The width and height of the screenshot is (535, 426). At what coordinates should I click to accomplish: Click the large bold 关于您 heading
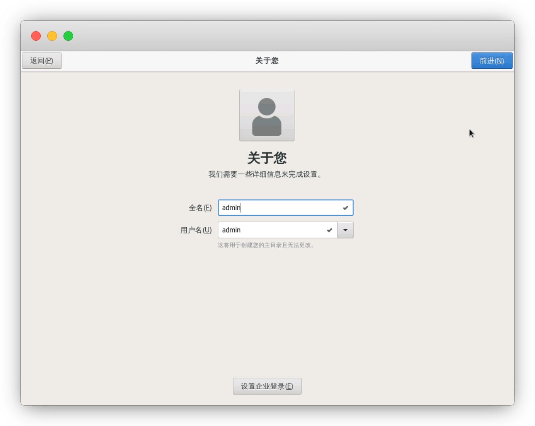[x=267, y=158]
